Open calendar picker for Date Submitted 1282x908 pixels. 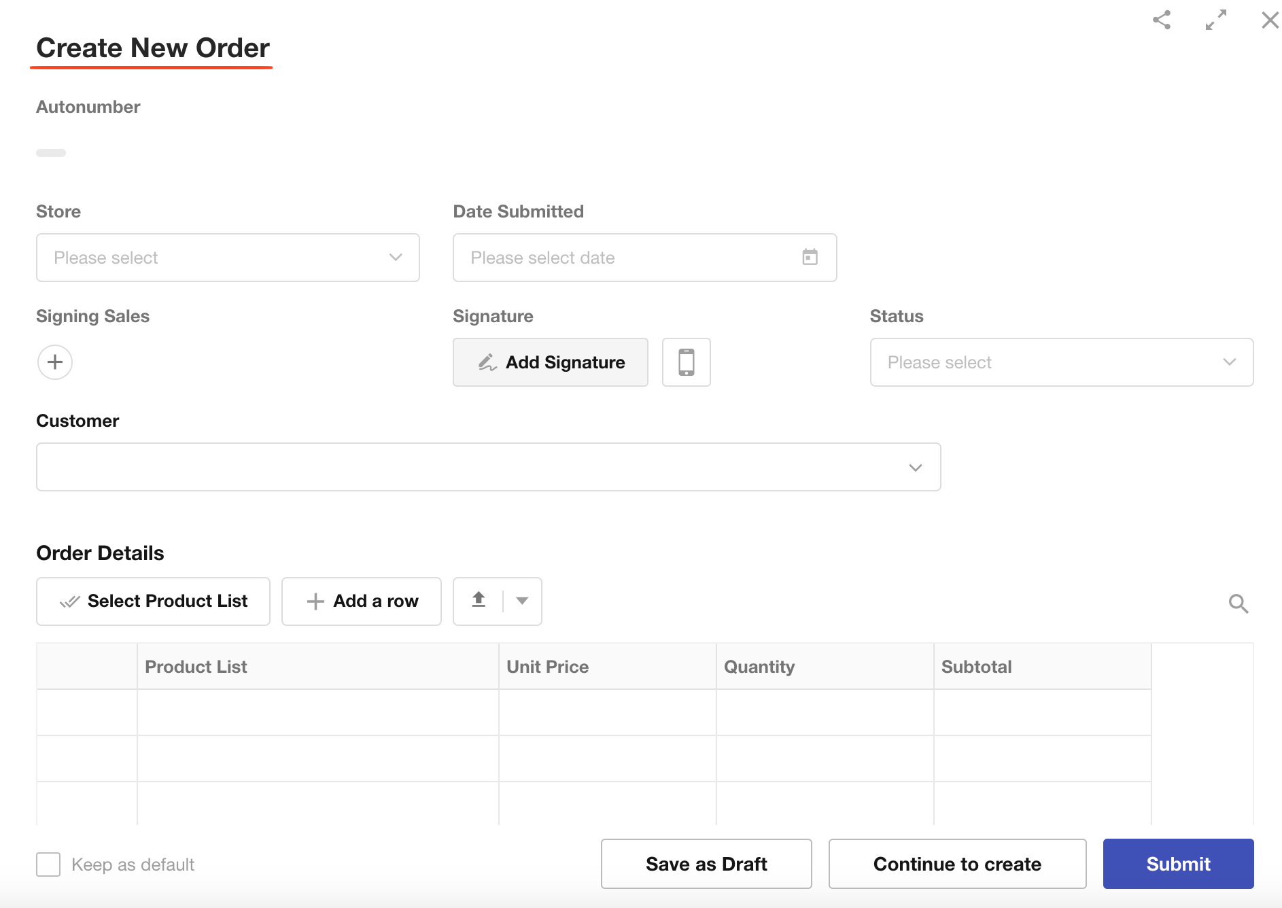point(810,258)
